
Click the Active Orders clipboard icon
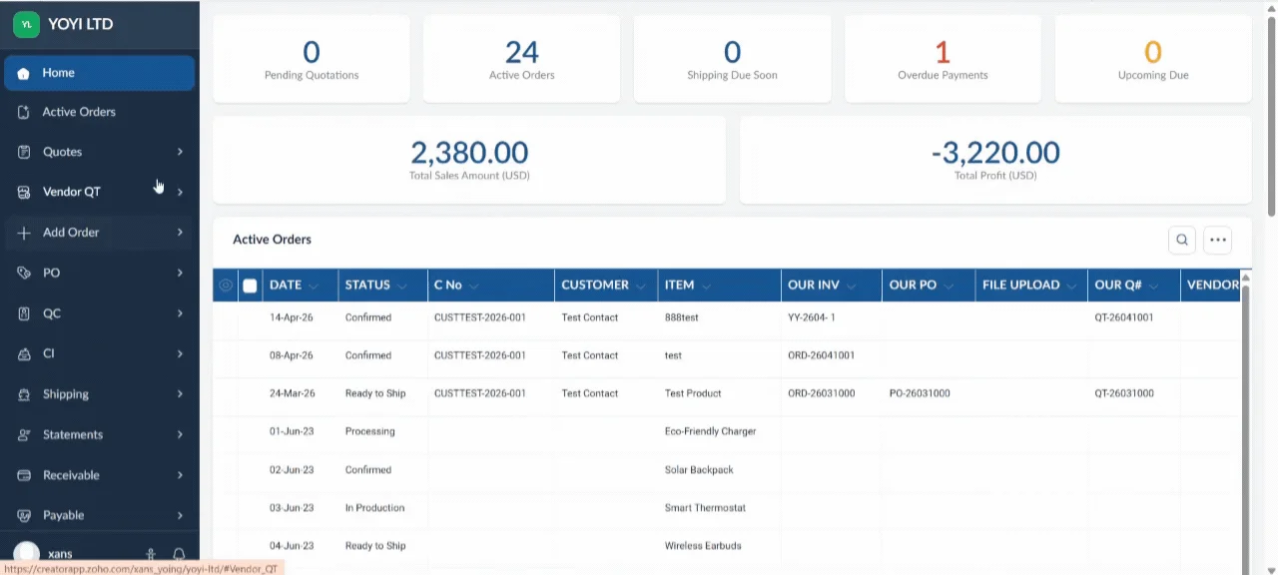(24, 112)
